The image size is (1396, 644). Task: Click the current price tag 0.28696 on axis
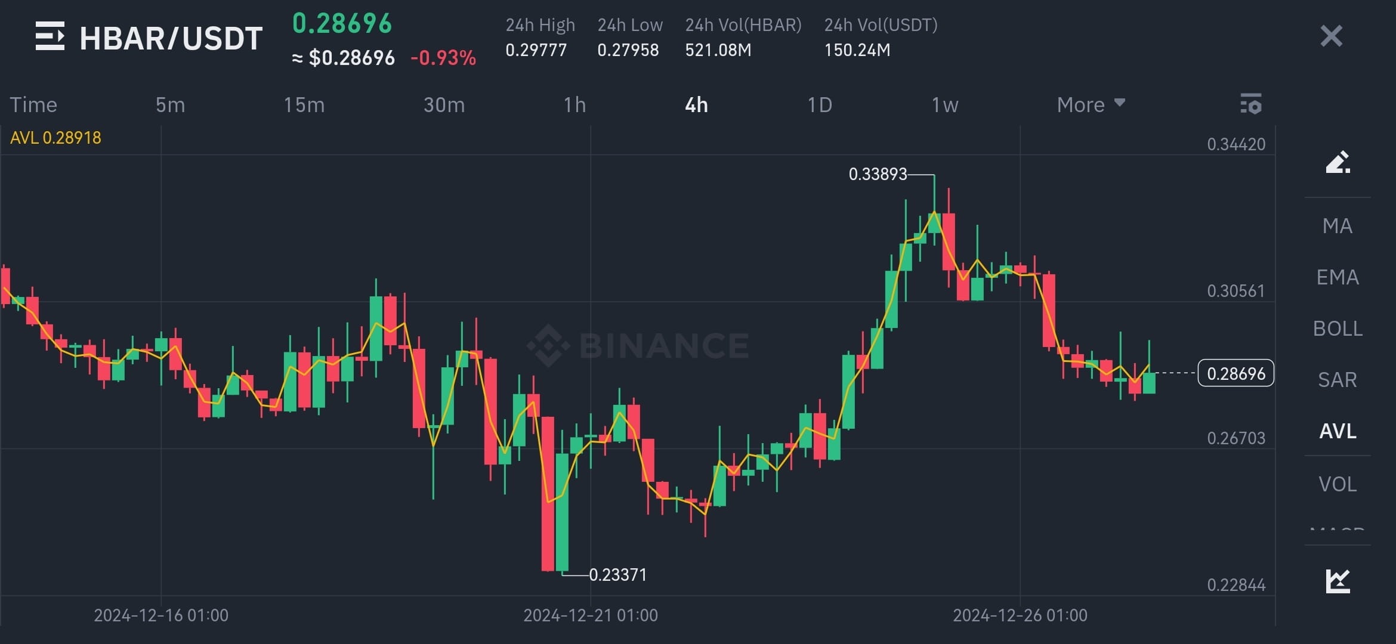1236,374
